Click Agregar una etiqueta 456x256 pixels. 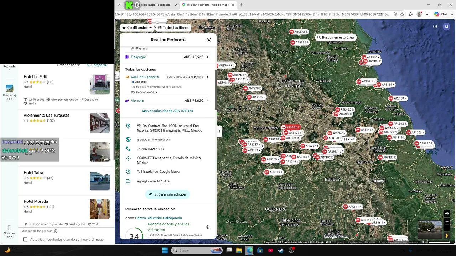tap(153, 181)
